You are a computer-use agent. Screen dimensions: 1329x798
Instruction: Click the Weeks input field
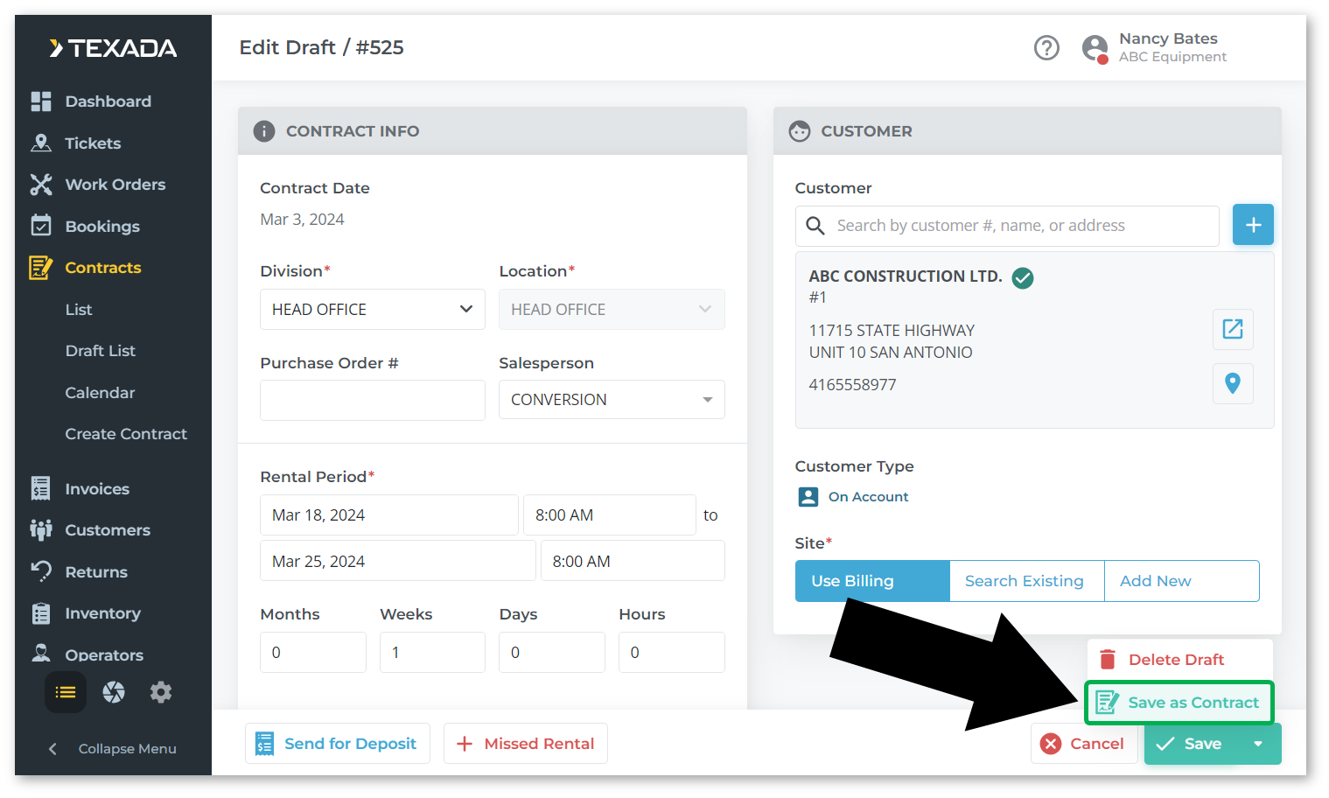tap(432, 653)
